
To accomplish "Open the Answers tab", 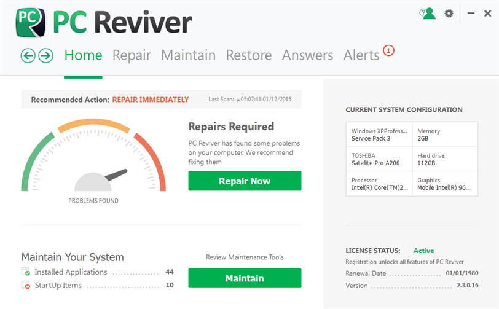I will 307,55.
